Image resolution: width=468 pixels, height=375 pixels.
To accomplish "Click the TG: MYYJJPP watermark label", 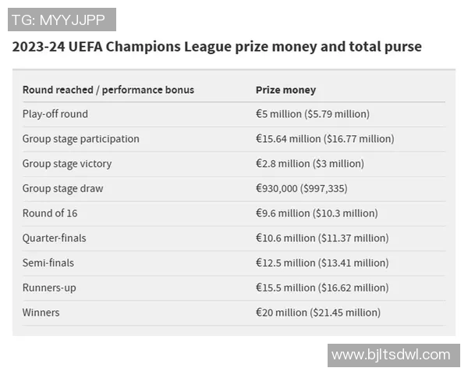I will click(62, 20).
